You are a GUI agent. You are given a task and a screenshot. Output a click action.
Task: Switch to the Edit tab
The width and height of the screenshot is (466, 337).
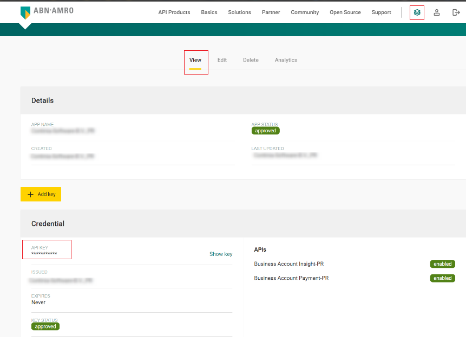(x=222, y=60)
